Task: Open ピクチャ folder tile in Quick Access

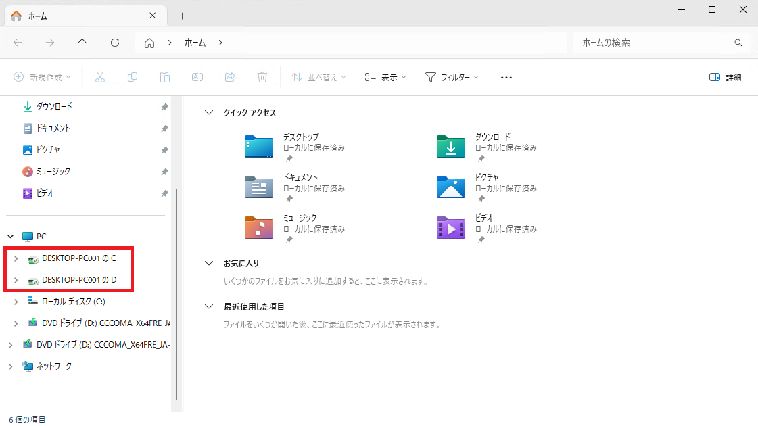Action: 487,188
